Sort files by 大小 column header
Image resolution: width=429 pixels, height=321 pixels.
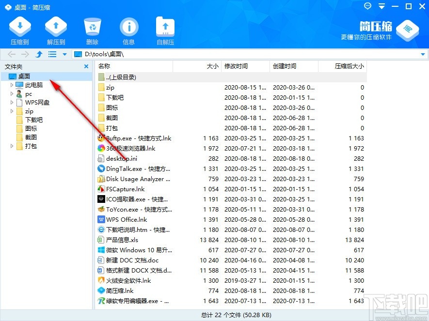(x=211, y=66)
